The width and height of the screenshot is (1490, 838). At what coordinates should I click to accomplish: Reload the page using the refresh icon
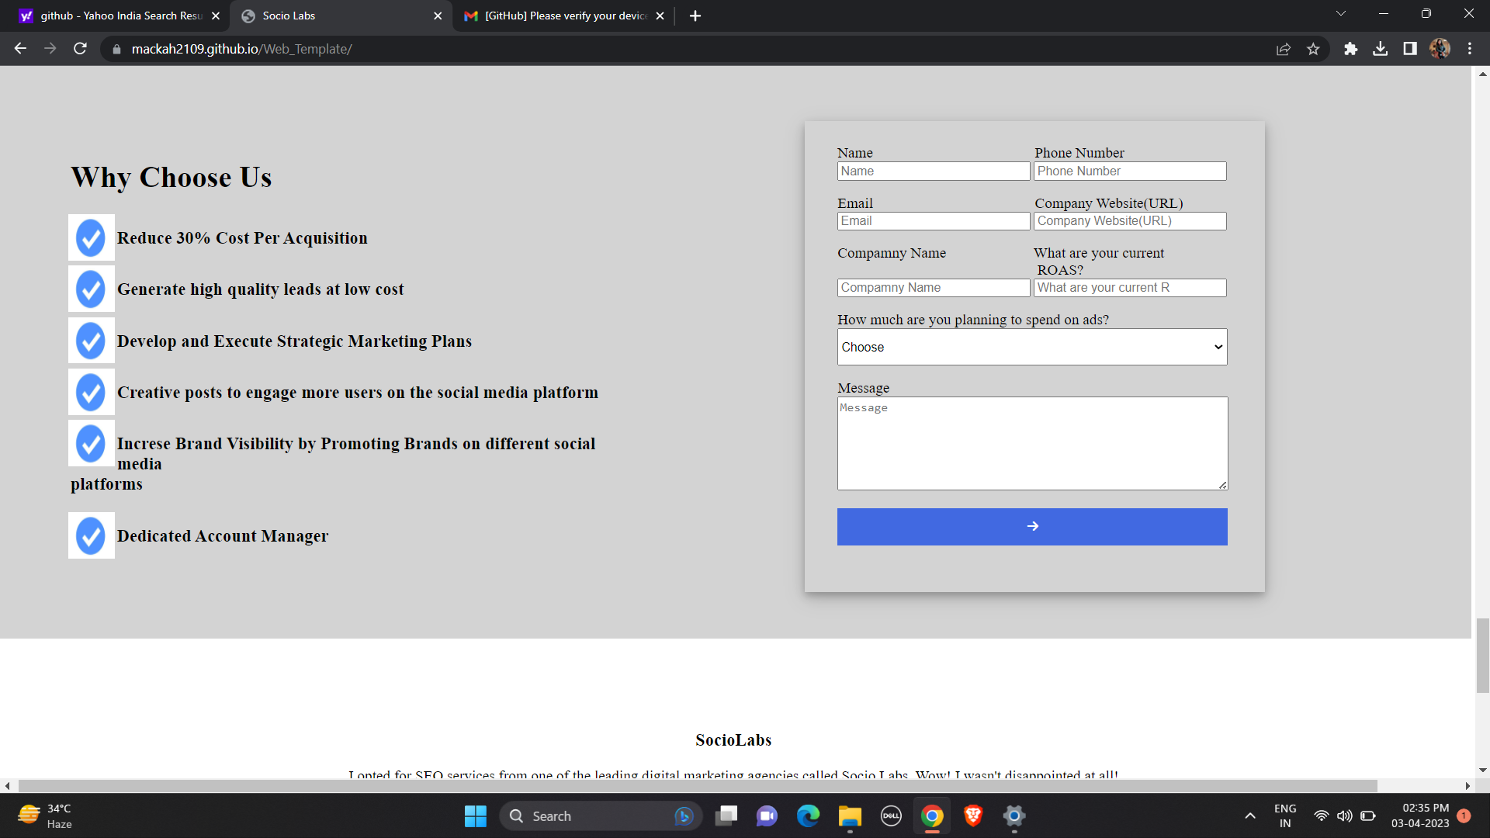pyautogui.click(x=80, y=48)
